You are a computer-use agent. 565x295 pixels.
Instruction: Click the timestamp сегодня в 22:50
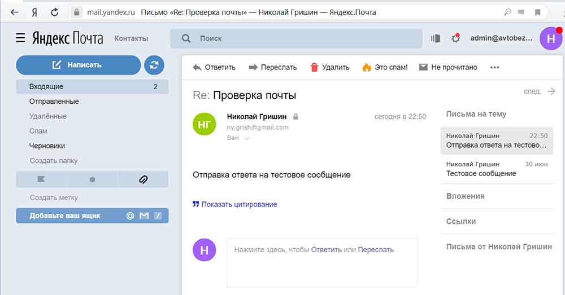click(x=401, y=117)
